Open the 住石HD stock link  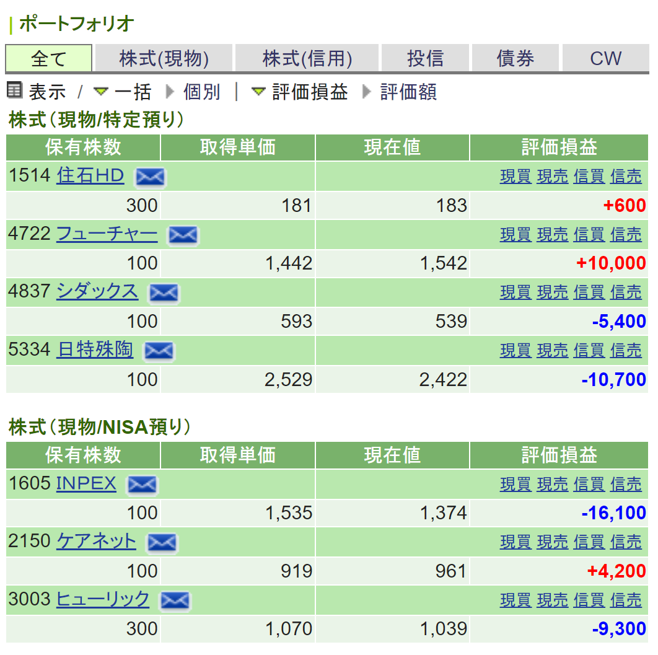pyautogui.click(x=90, y=175)
